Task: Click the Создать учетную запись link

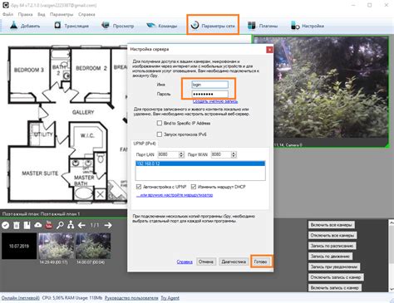Action: [x=215, y=101]
